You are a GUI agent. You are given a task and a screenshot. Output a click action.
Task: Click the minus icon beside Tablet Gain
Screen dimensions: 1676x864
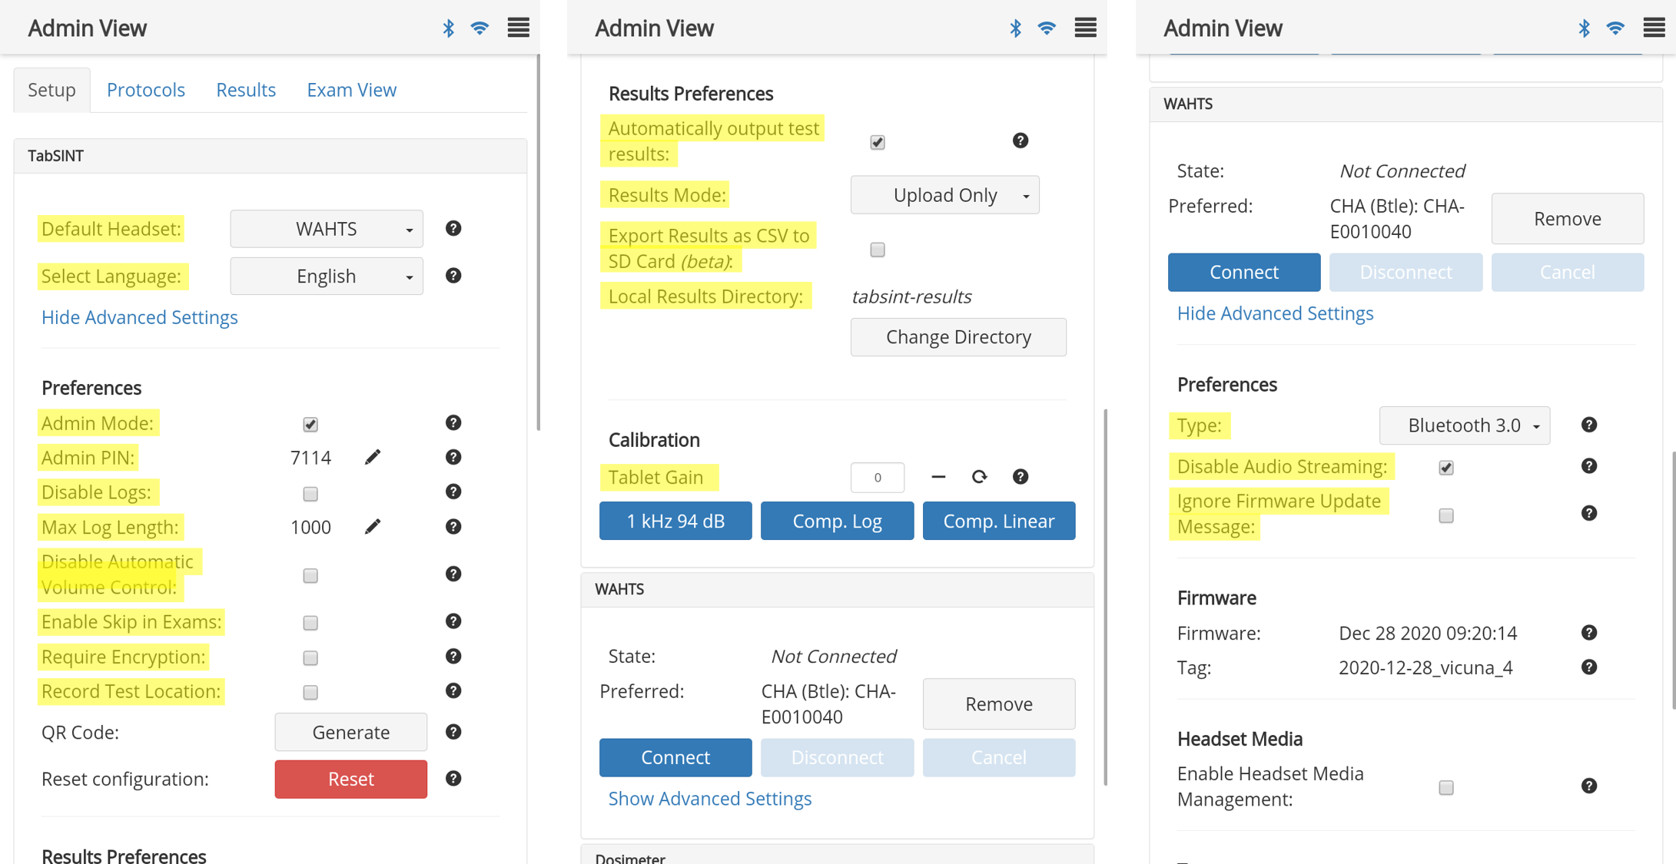pos(938,477)
